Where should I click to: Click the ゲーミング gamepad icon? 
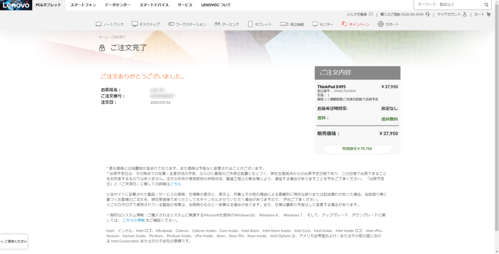pos(217,24)
